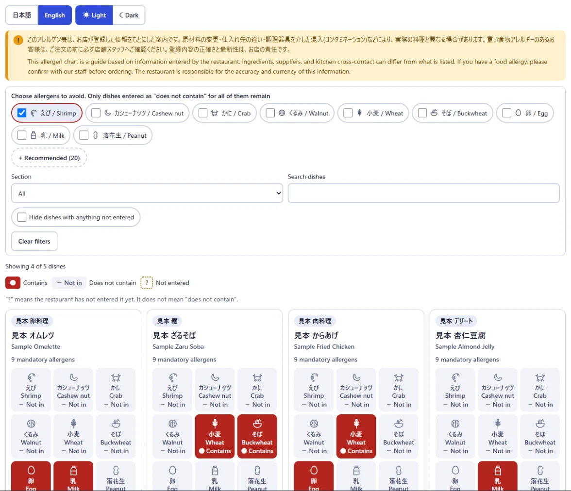Click the red Contains legend swatch
Image resolution: width=571 pixels, height=491 pixels.
(x=13, y=283)
